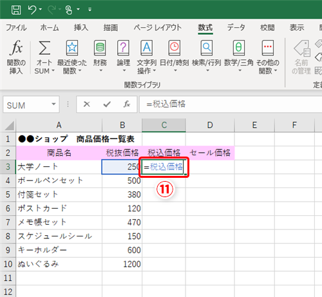Click cell キーホルダー
The image size is (322, 297).
59,251
